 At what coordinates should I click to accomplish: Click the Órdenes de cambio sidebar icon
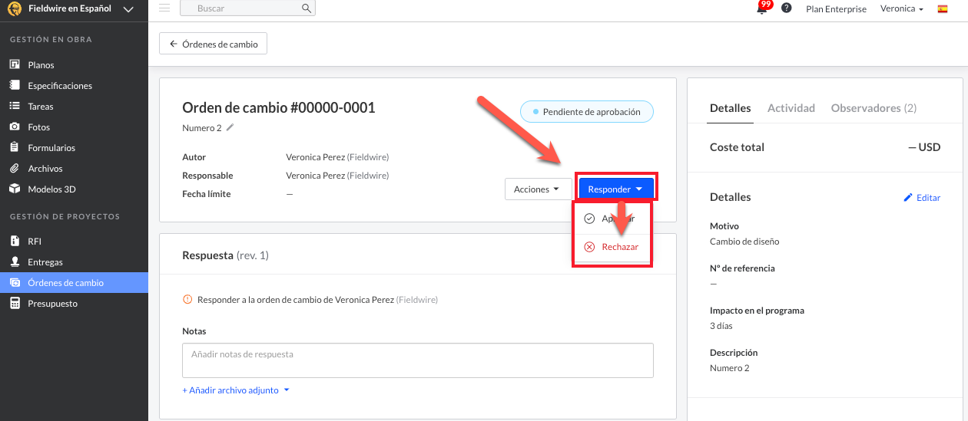[x=14, y=282]
